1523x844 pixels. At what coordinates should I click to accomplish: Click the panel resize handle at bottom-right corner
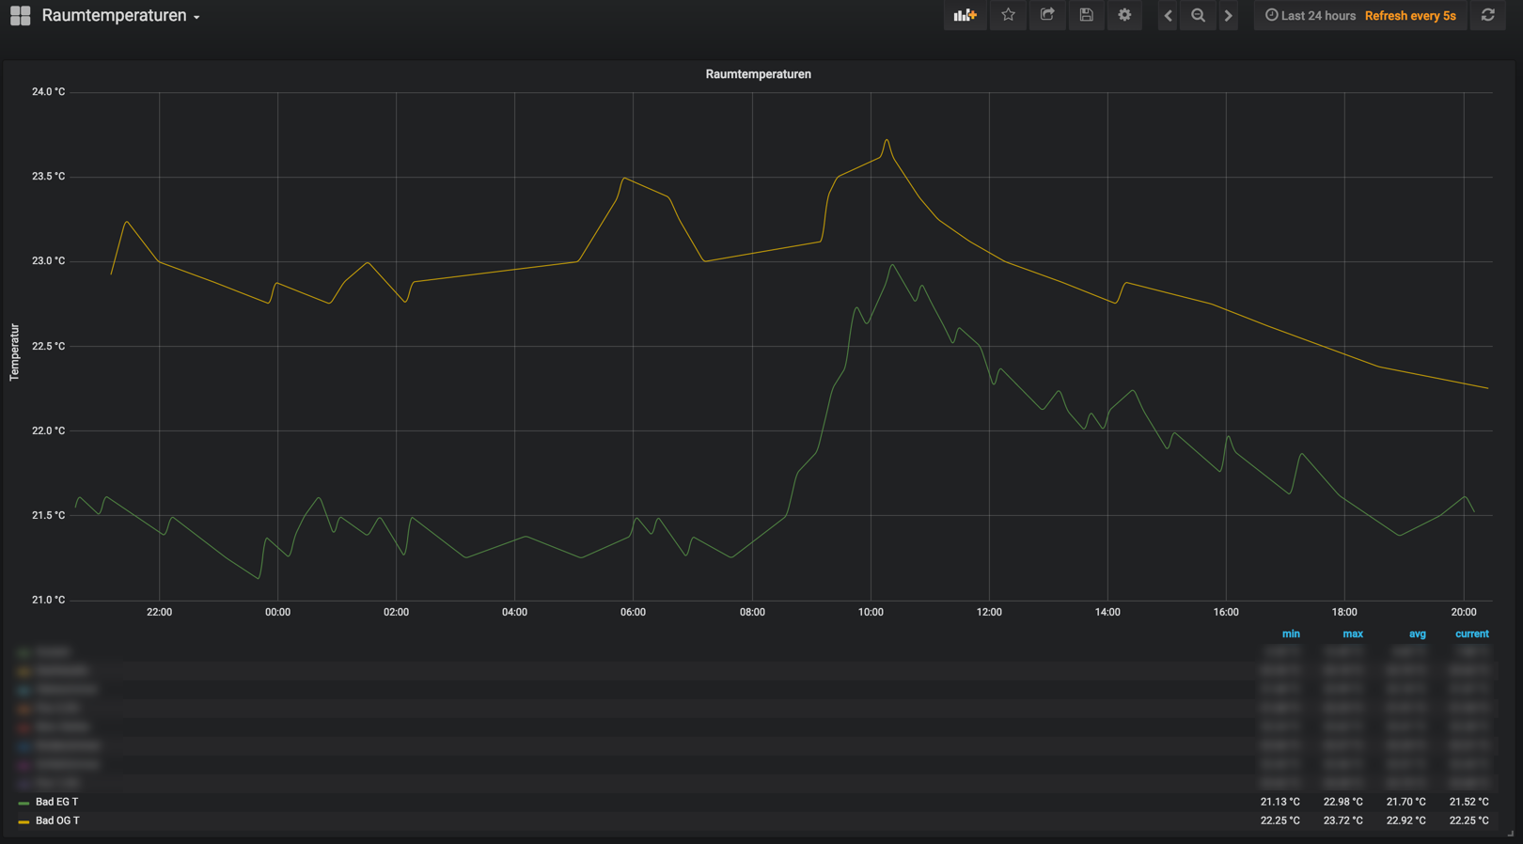[1511, 833]
